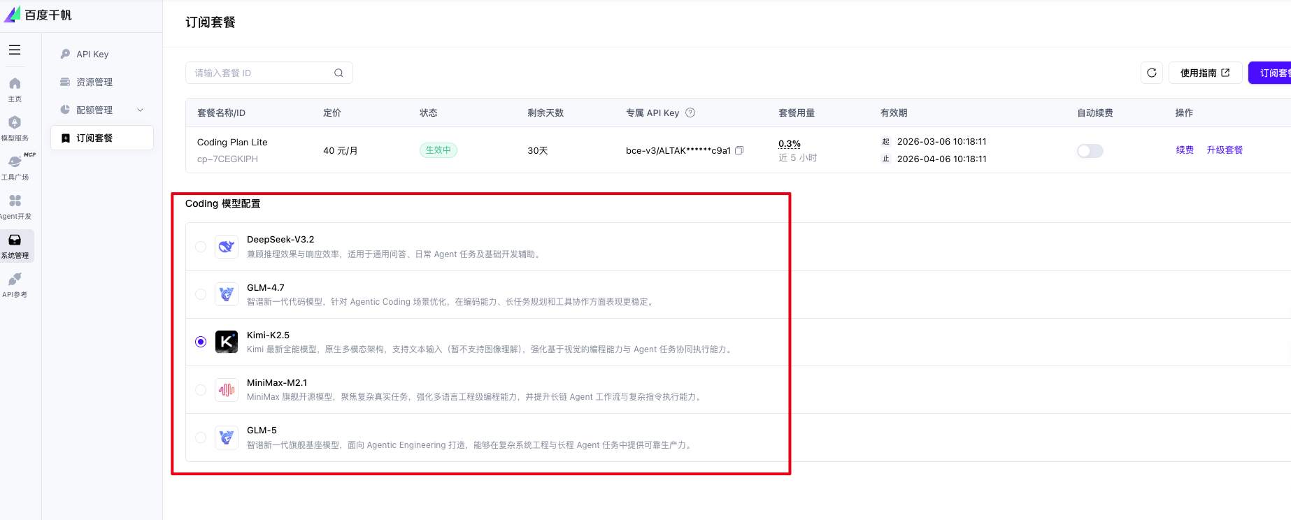Image resolution: width=1291 pixels, height=520 pixels.
Task: Click the 续费 renew link
Action: tap(1185, 150)
